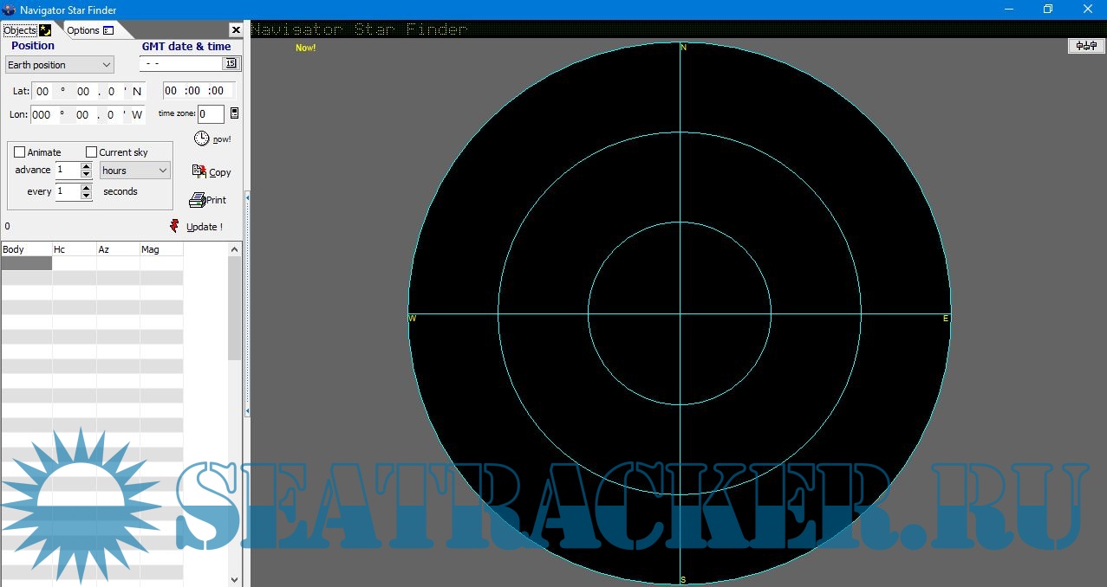
Task: Click the printer icon to print the chart
Action: (197, 200)
